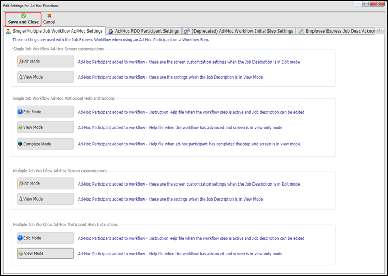Open Single Job Help Instructions Edit Mode

[x=46, y=112]
